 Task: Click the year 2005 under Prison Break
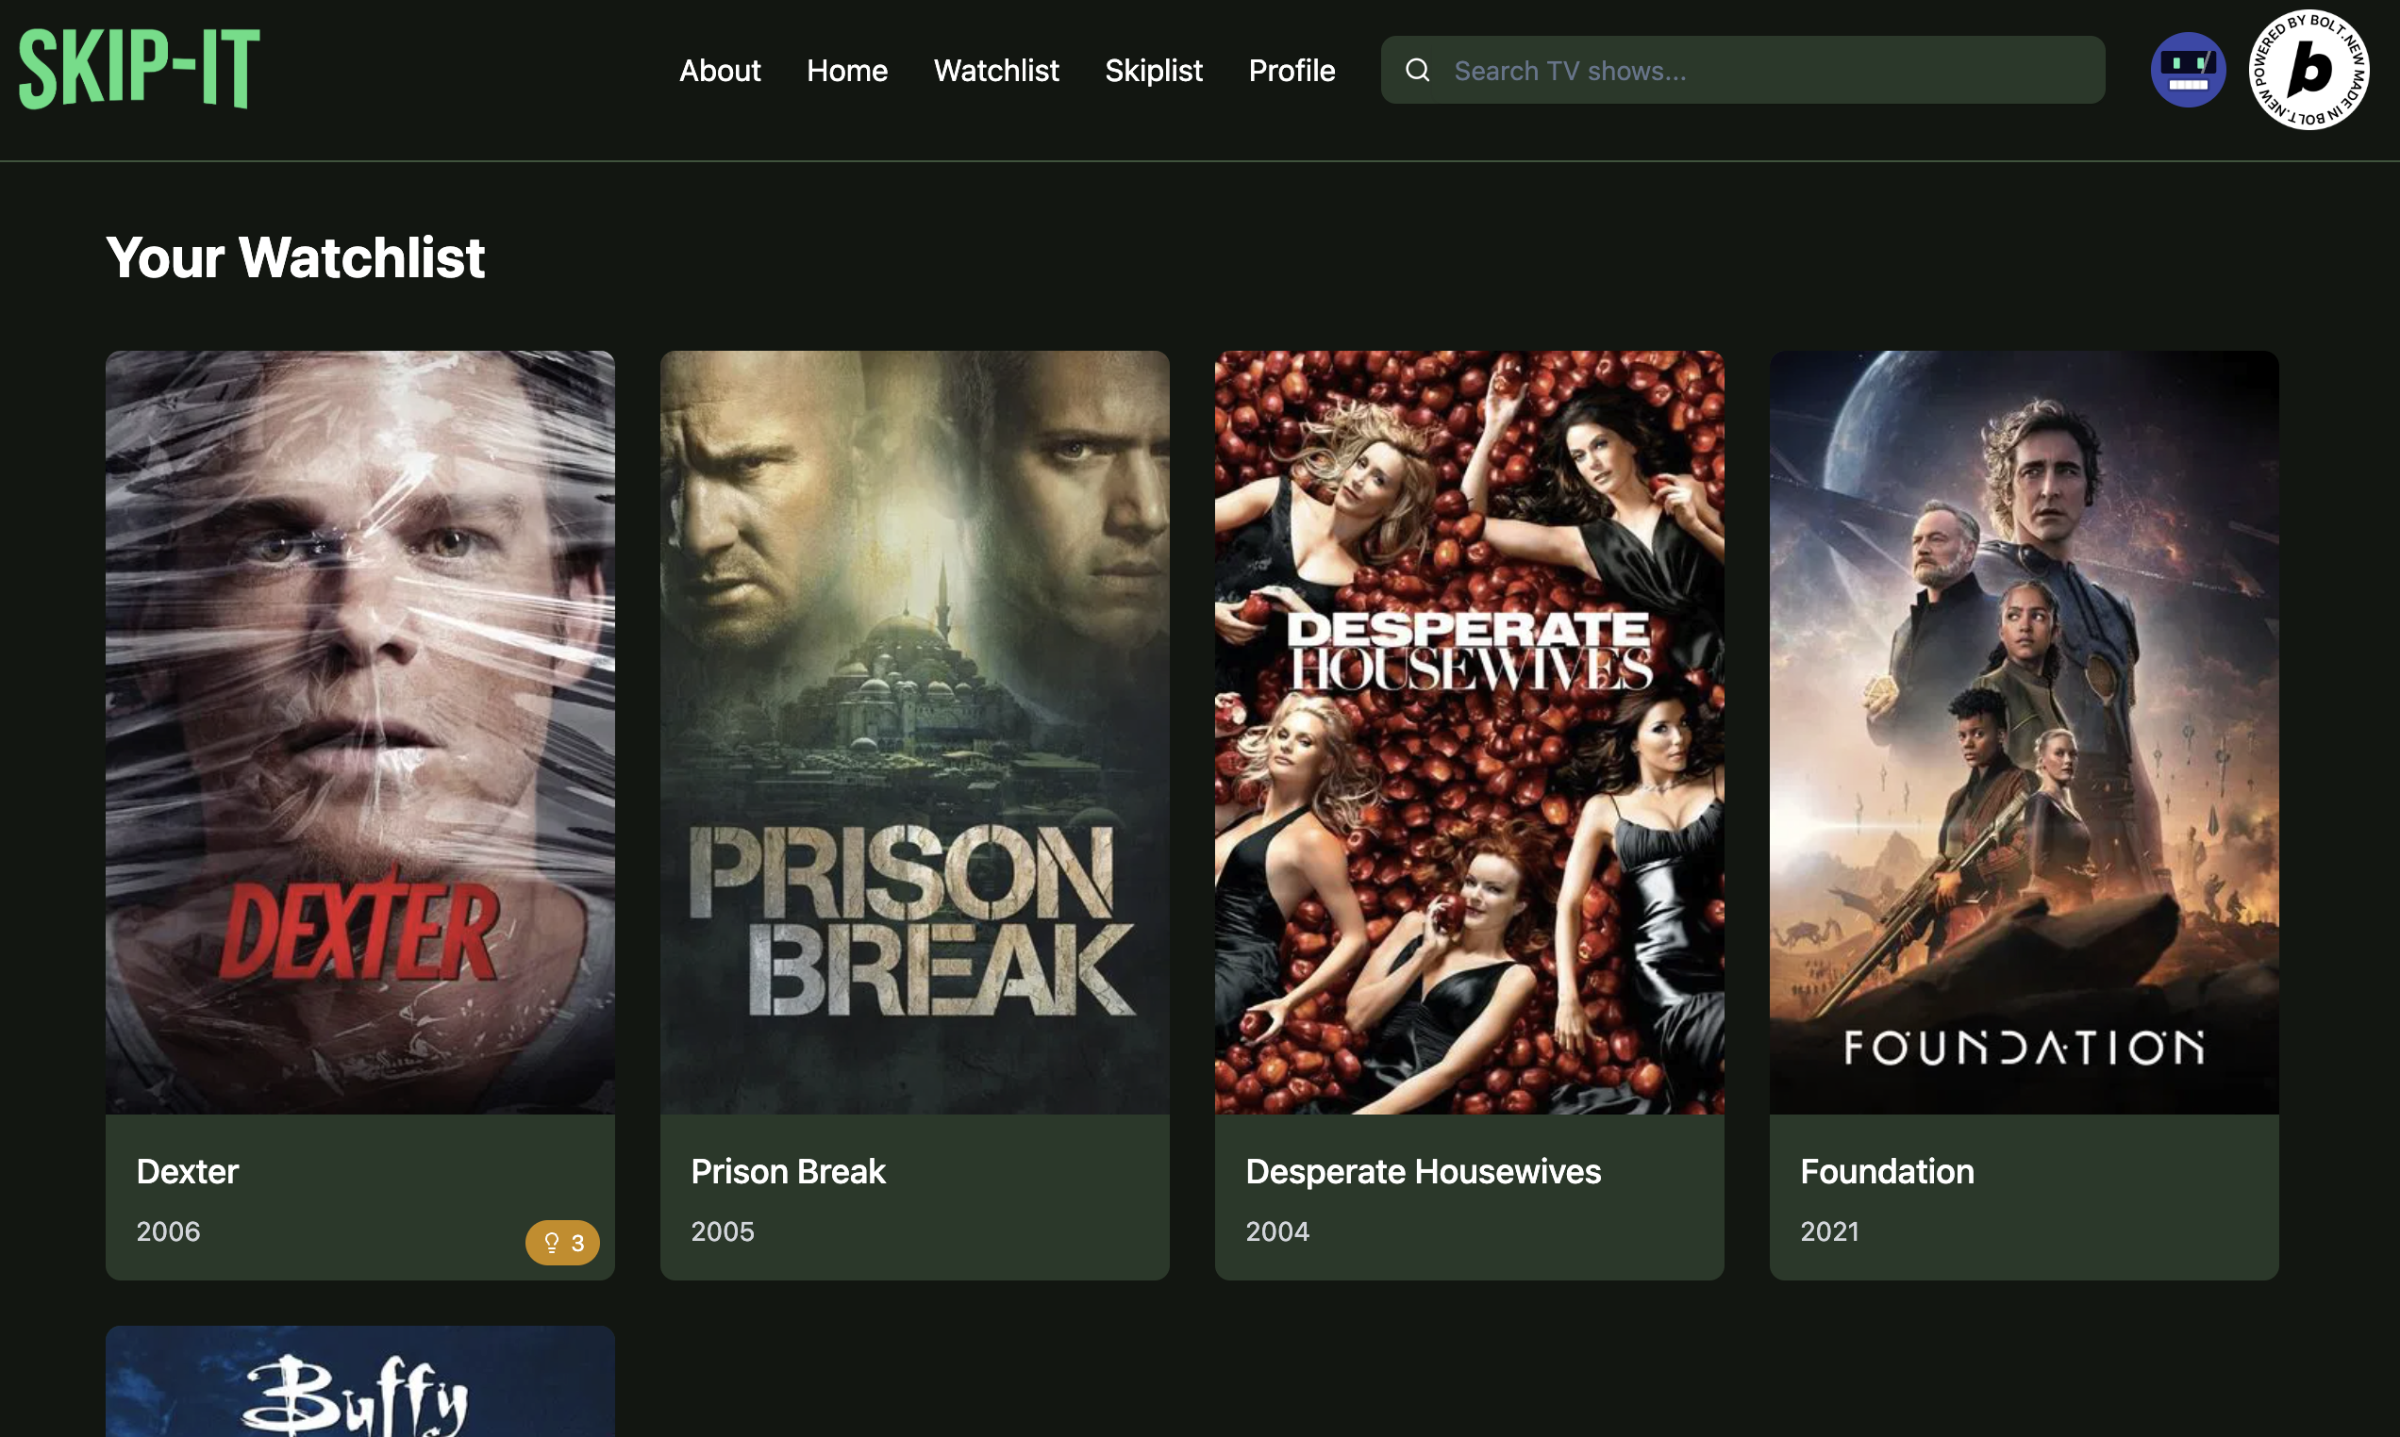[723, 1231]
